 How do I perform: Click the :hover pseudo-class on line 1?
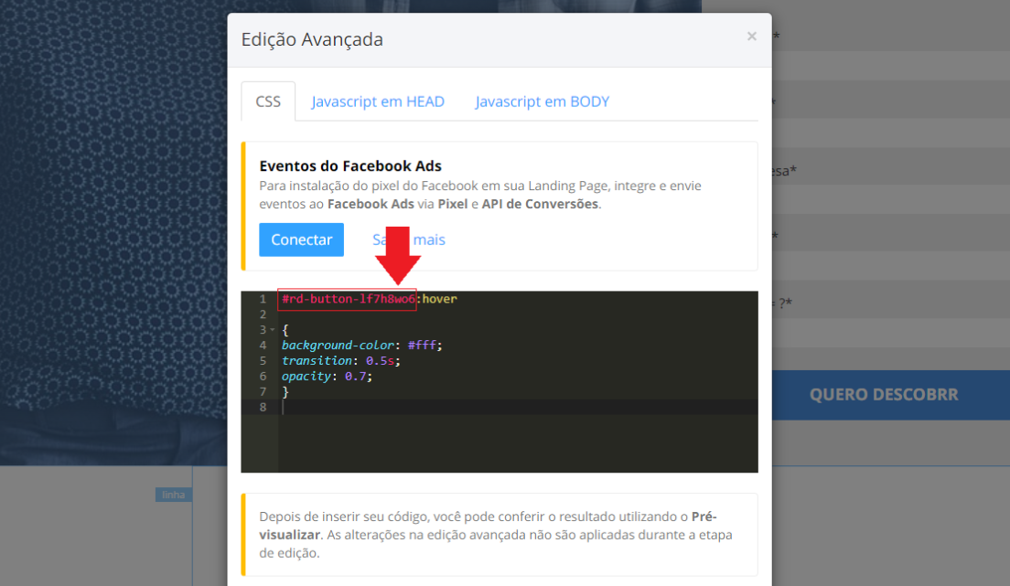click(438, 299)
